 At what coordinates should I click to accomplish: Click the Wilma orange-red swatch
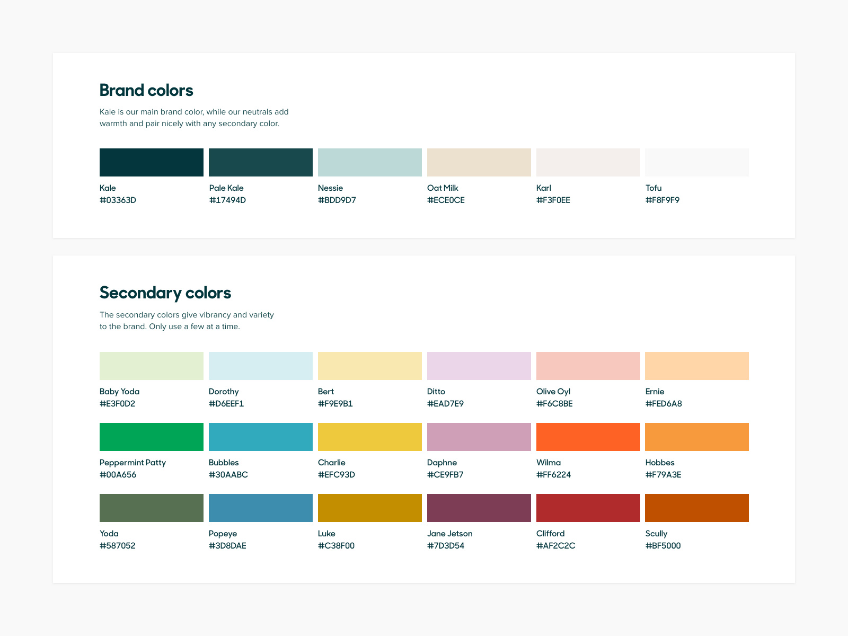click(x=588, y=437)
